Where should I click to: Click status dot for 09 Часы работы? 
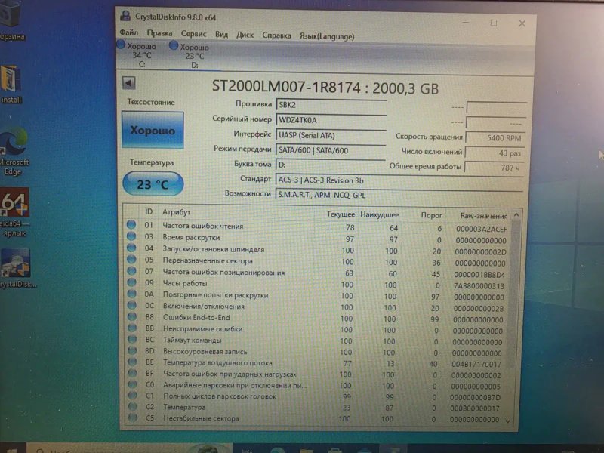tap(131, 282)
